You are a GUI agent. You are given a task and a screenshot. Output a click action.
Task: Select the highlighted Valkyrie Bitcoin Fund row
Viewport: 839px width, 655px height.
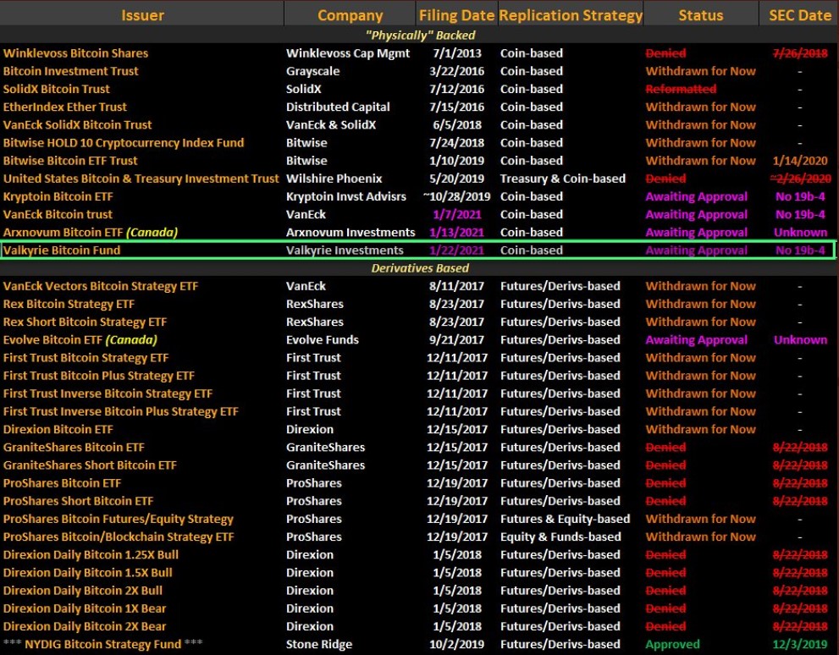pos(419,250)
